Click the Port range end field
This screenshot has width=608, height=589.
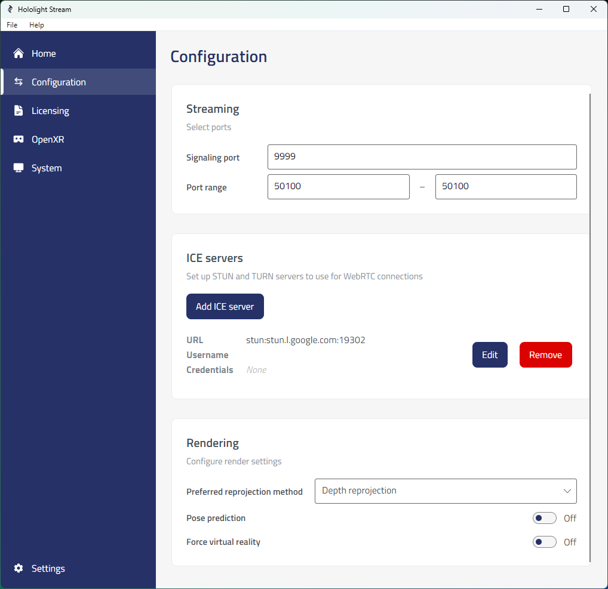[506, 187]
